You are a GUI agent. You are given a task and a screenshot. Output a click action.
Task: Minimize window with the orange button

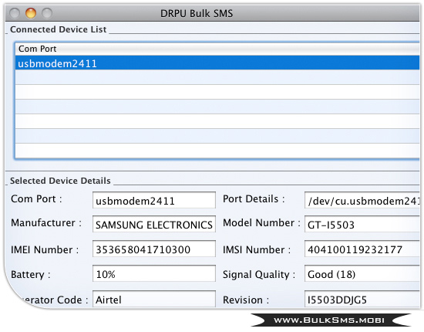(31, 13)
